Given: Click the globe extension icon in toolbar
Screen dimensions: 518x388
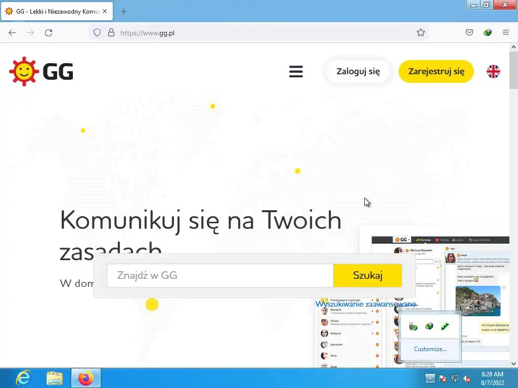Looking at the screenshot, I should [487, 33].
